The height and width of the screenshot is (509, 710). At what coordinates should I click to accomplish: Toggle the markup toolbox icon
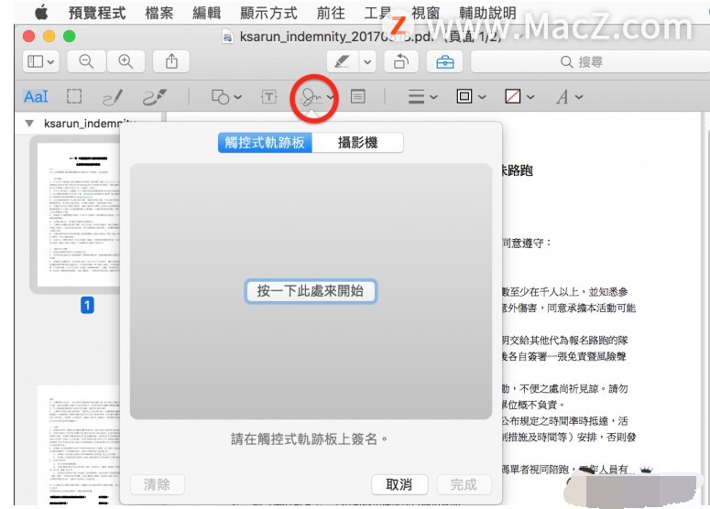tap(445, 61)
